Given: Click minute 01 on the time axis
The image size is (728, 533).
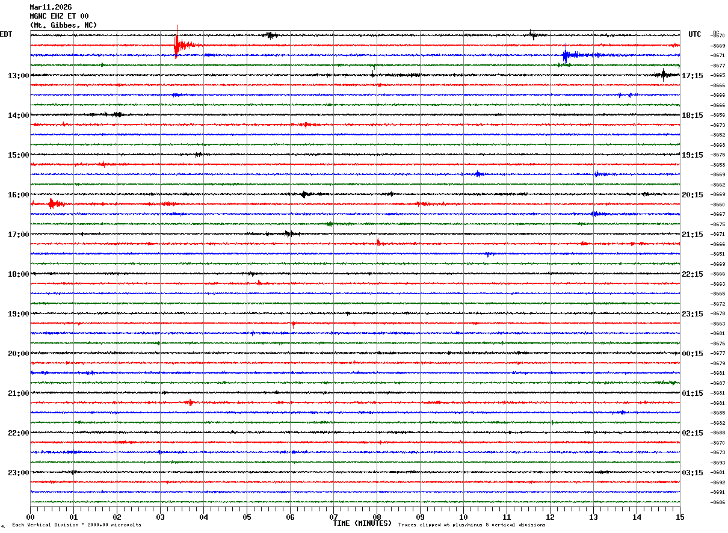Looking at the screenshot, I should pyautogui.click(x=73, y=517).
